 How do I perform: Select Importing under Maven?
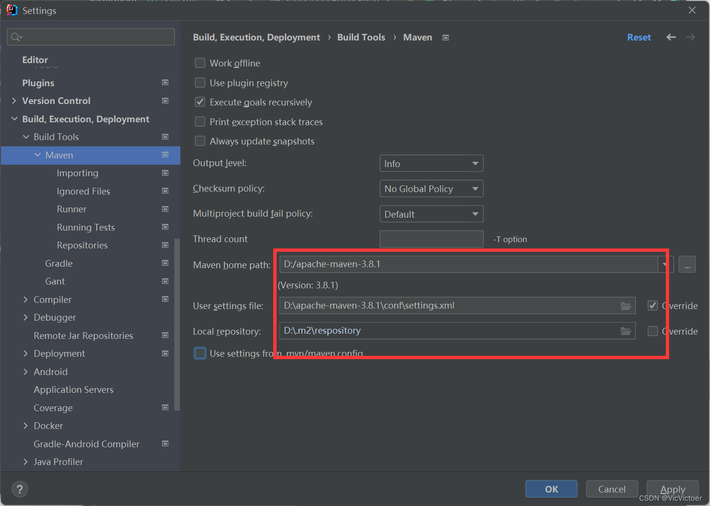coord(77,173)
